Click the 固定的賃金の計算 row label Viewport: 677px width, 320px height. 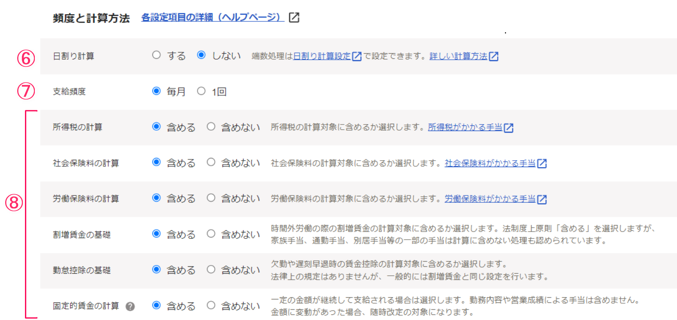click(86, 306)
